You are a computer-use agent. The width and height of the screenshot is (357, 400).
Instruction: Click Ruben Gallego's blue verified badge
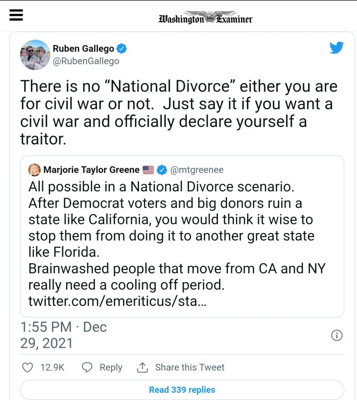point(122,49)
